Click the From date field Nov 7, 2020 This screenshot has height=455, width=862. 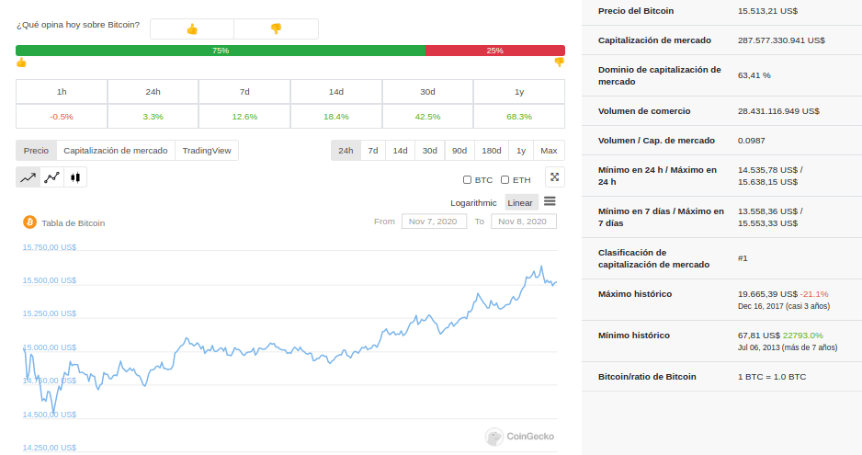(434, 222)
